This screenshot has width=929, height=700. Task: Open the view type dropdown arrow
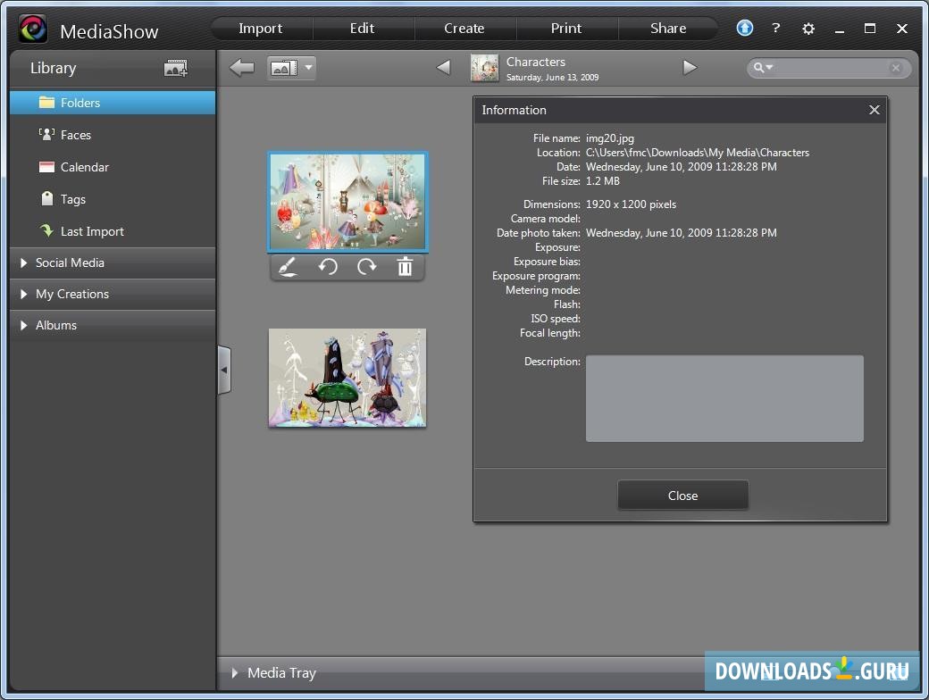(x=309, y=68)
